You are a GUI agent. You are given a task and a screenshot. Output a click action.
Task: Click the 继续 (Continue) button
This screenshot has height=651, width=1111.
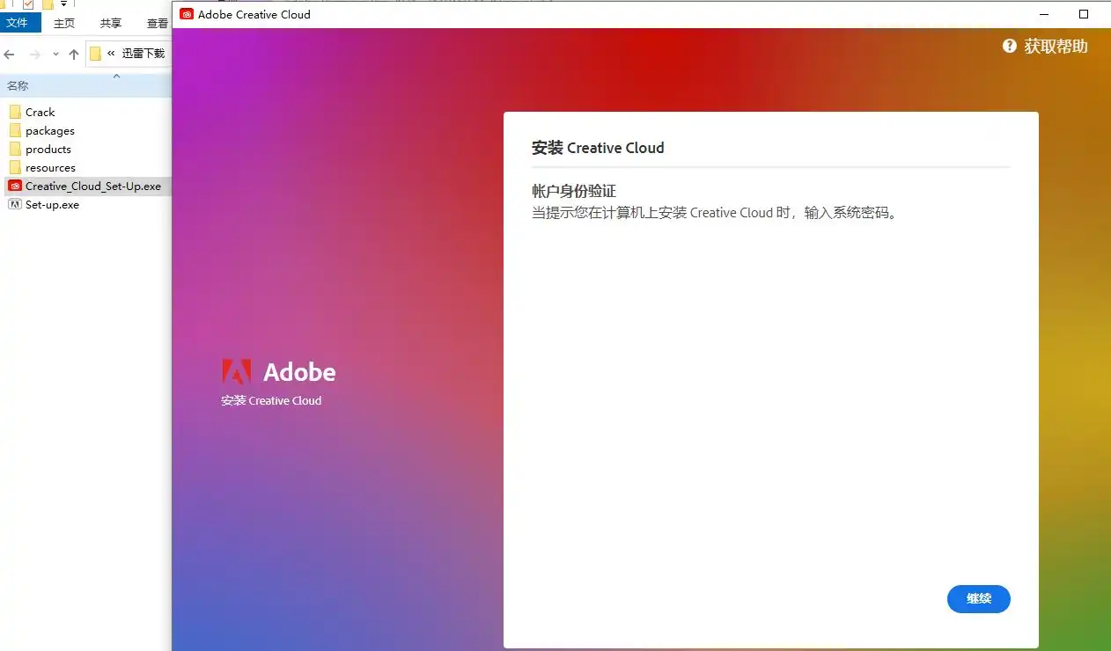pyautogui.click(x=978, y=599)
